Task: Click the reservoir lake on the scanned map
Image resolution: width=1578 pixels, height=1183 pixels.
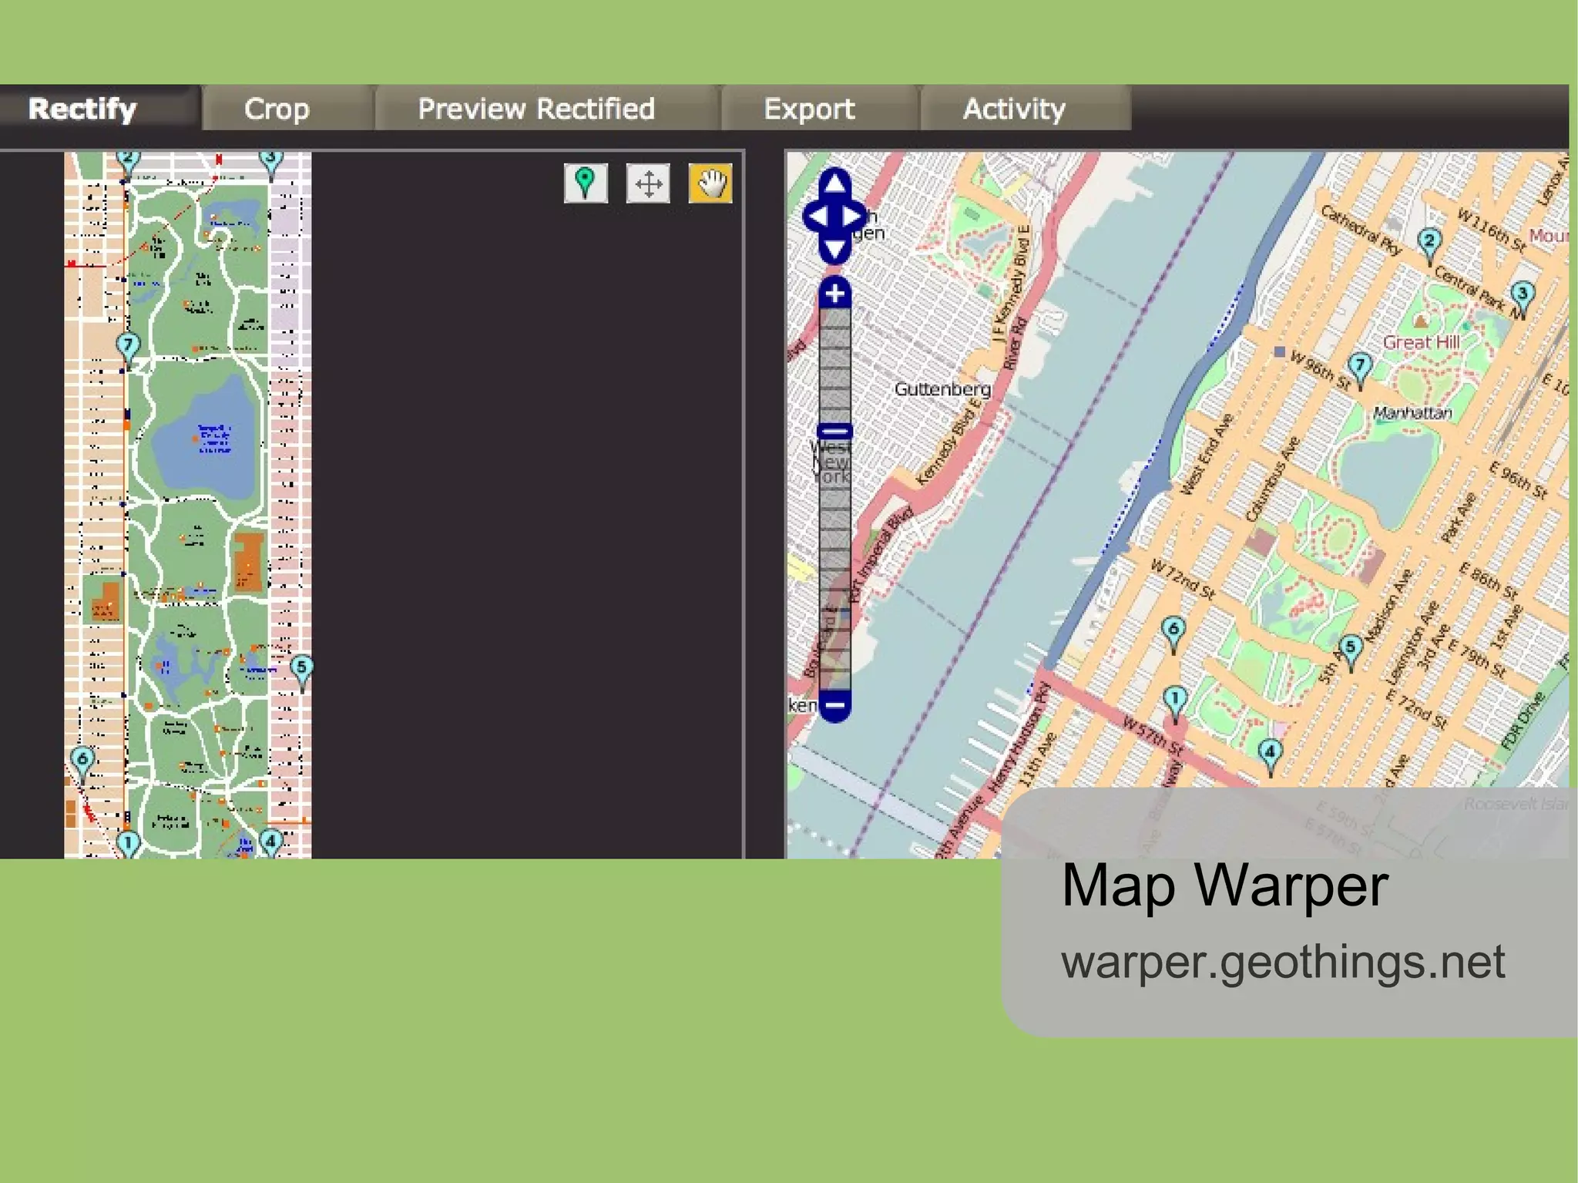Action: (206, 438)
